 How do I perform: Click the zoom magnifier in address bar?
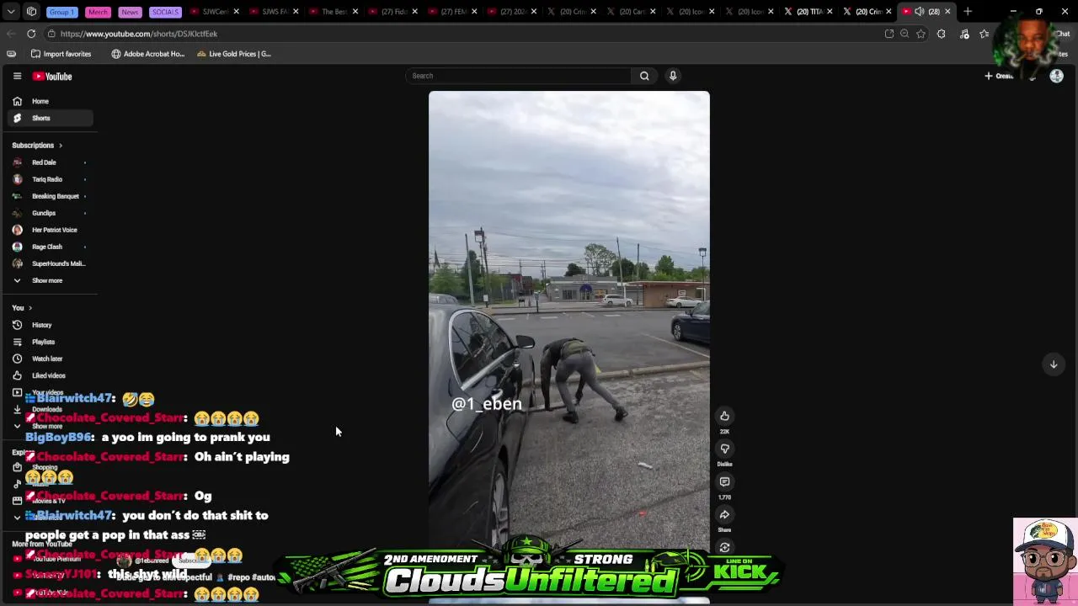(905, 34)
